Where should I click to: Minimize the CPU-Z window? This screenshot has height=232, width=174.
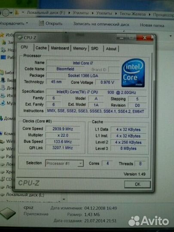[121, 38]
